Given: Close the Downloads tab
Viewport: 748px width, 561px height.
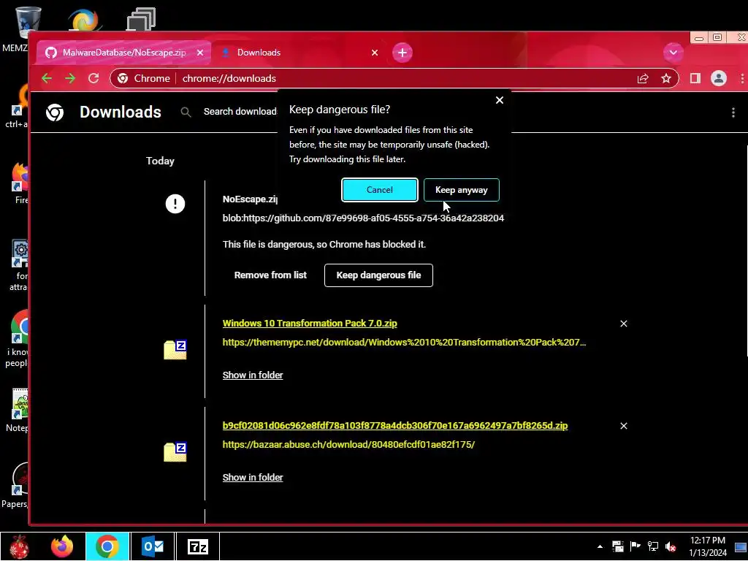Looking at the screenshot, I should coord(375,53).
